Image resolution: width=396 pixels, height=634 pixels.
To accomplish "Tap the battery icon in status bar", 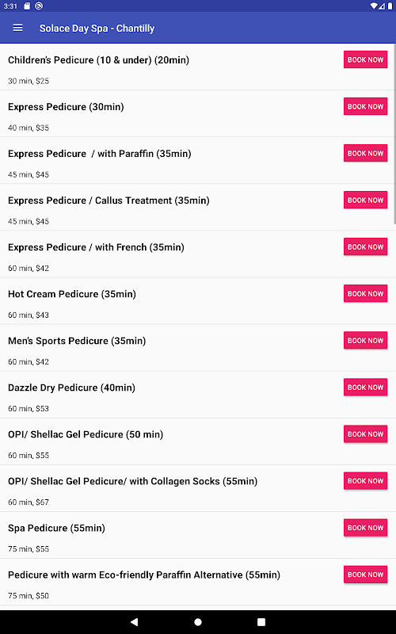I will click(x=390, y=6).
